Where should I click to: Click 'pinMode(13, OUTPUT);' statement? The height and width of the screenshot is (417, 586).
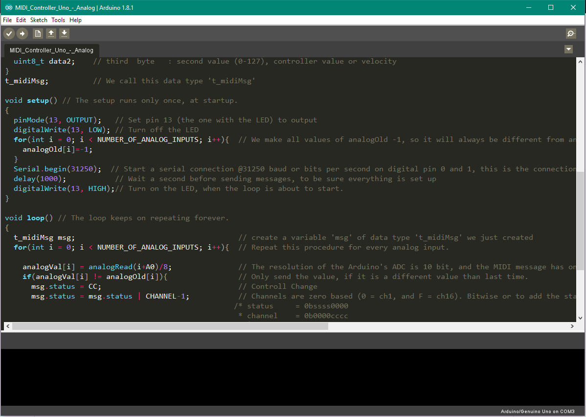point(58,120)
